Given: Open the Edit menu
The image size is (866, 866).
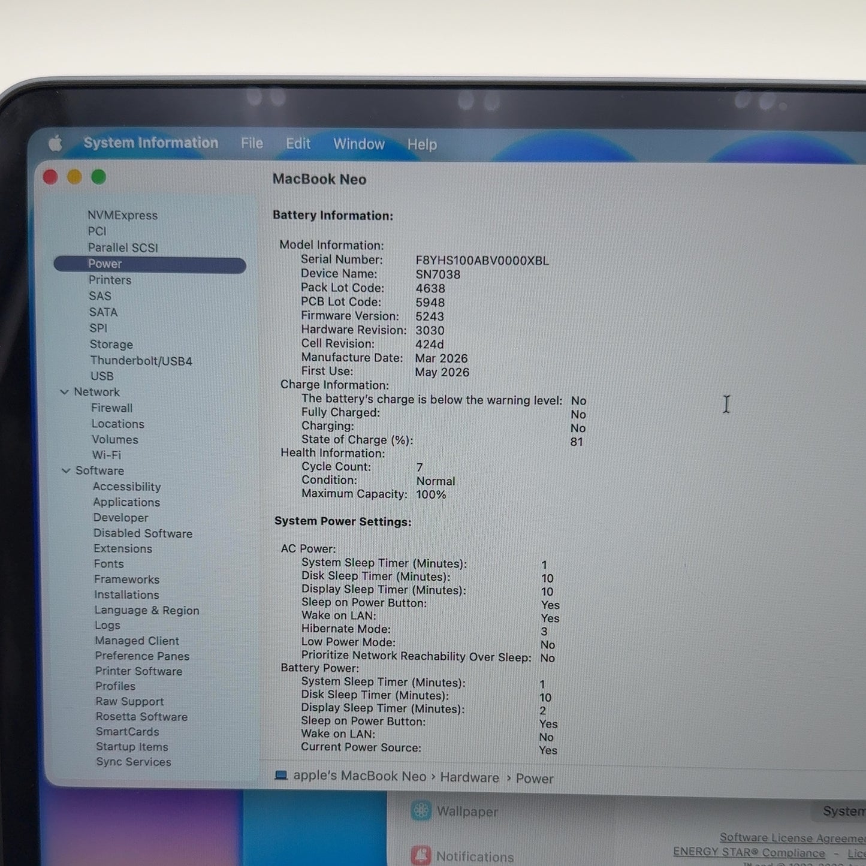Looking at the screenshot, I should tap(298, 144).
